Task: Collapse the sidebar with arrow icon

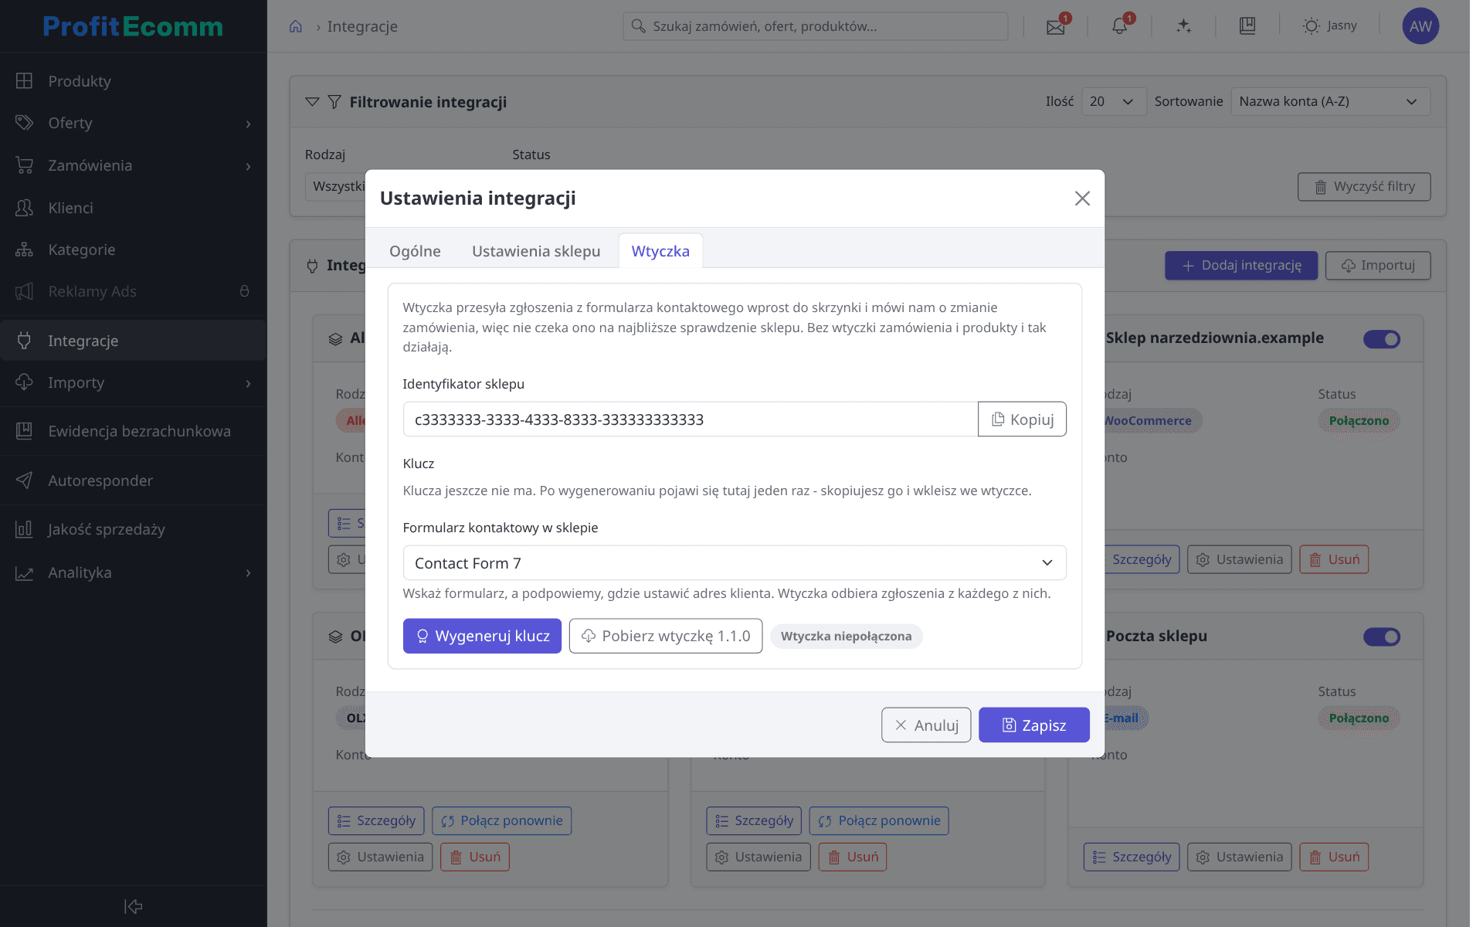Action: click(x=133, y=906)
